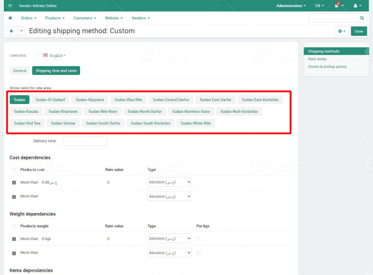Viewport: 373px width, 275px height.
Task: Open type dropdown for second cost row
Action: [x=169, y=197]
